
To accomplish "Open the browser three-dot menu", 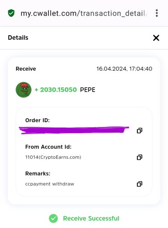I will pos(157,13).
